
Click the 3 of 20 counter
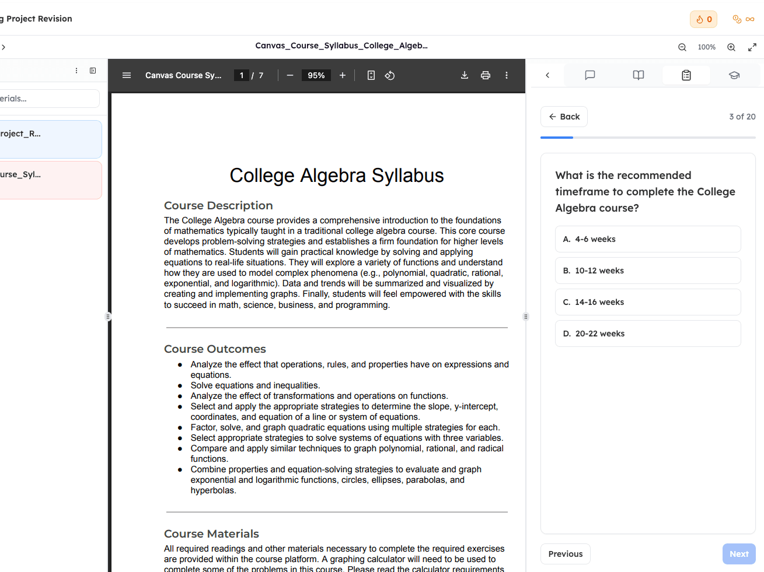click(742, 117)
